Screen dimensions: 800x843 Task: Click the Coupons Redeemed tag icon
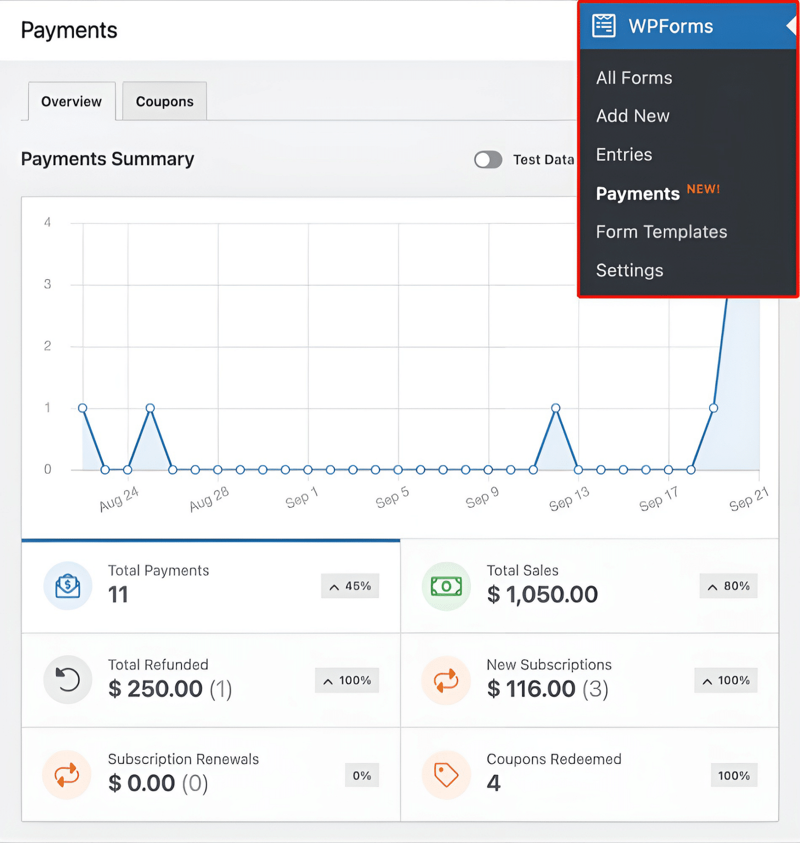pos(446,774)
